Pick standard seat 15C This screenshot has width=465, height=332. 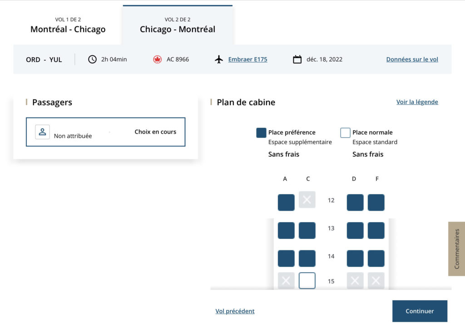pos(307,281)
